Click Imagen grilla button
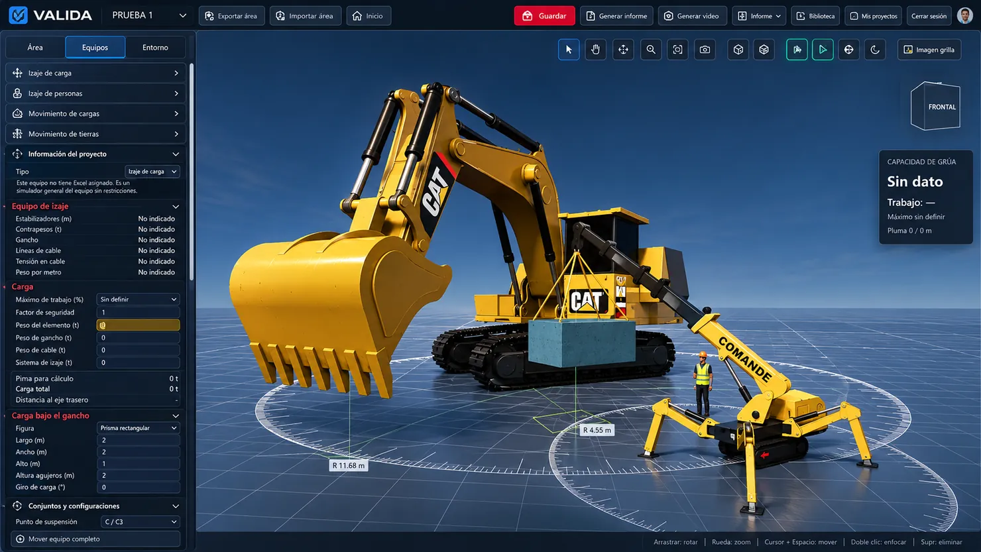The width and height of the screenshot is (981, 552). pos(929,50)
